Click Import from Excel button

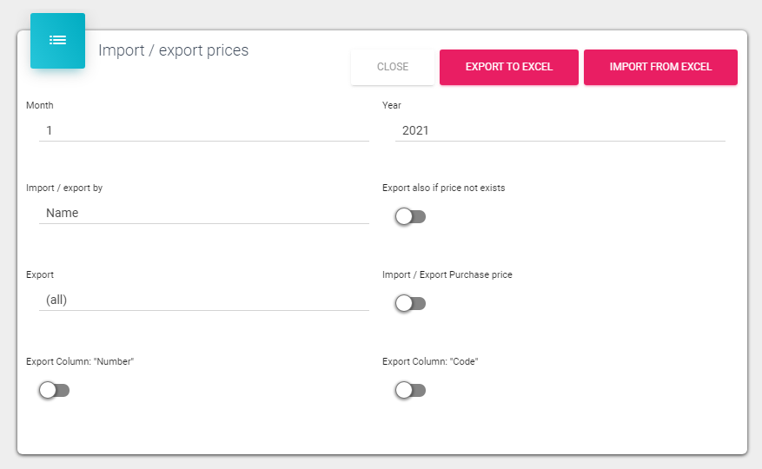(660, 67)
